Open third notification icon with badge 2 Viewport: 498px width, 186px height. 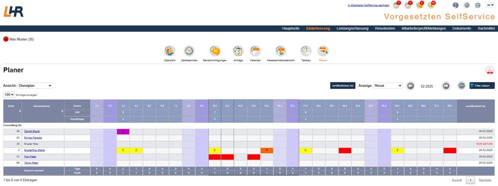pyautogui.click(x=419, y=5)
